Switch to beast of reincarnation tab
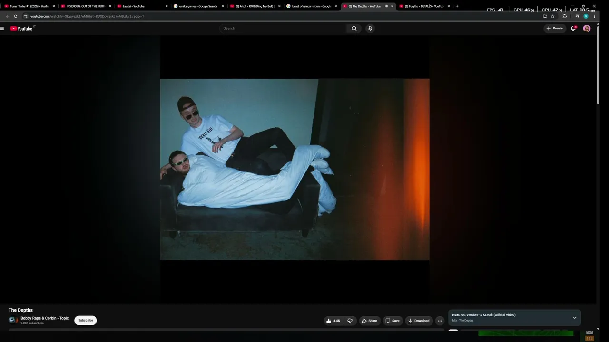Viewport: 609px width, 342px height. (x=311, y=6)
